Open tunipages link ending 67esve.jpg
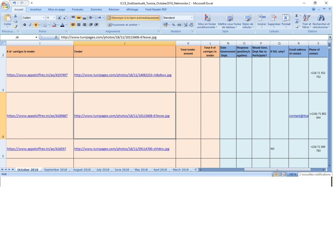The image size is (334, 250). point(122,116)
